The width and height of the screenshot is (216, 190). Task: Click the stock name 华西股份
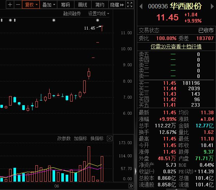(x=186, y=6)
